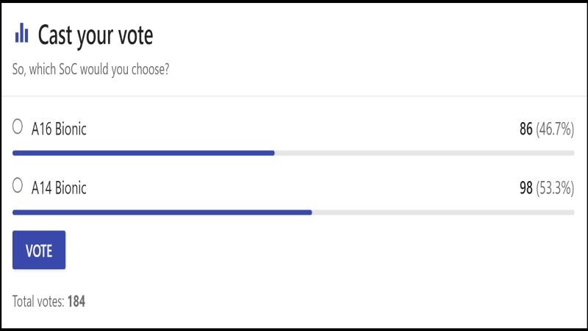Click the 53.3% percentage text

pos(555,188)
